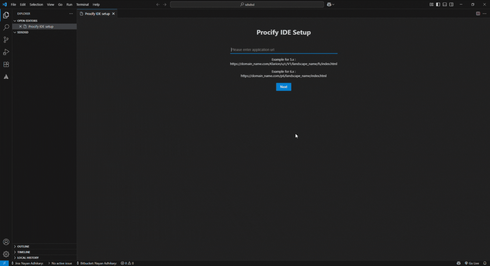The height and width of the screenshot is (266, 490).
Task: Open the Search view icon
Action: (x=6, y=27)
